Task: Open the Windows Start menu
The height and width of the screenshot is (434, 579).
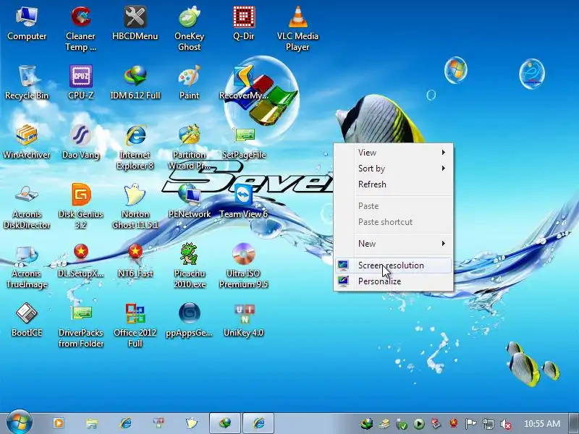Action: pyautogui.click(x=20, y=422)
